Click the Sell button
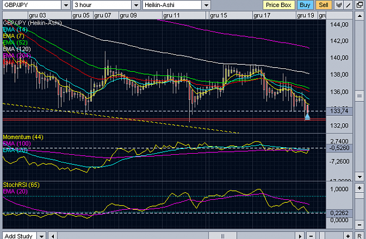366x239 pixels. 323,5
